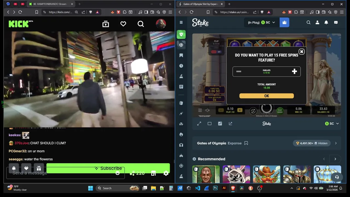This screenshot has width=350, height=197.
Task: Click the heart icon in Kick header
Action: [x=123, y=24]
